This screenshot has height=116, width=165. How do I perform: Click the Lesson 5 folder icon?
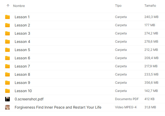(7, 50)
